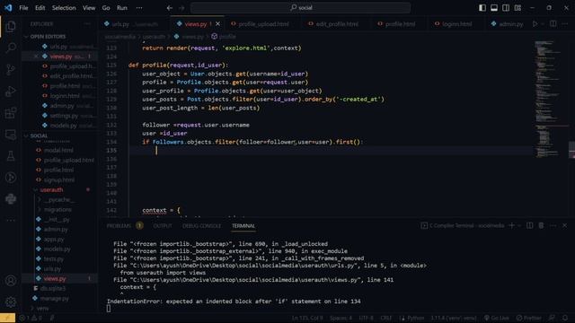
Task: Launch a new terminal with plus icon
Action: [x=511, y=225]
